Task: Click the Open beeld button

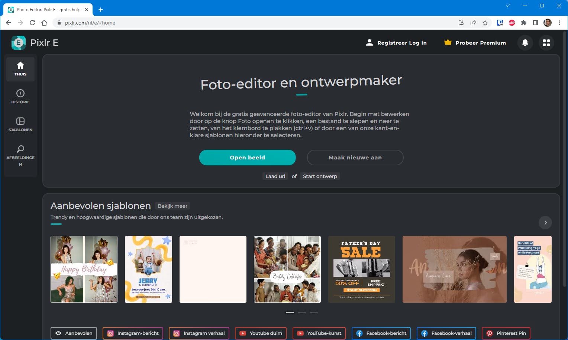Action: [248, 158]
